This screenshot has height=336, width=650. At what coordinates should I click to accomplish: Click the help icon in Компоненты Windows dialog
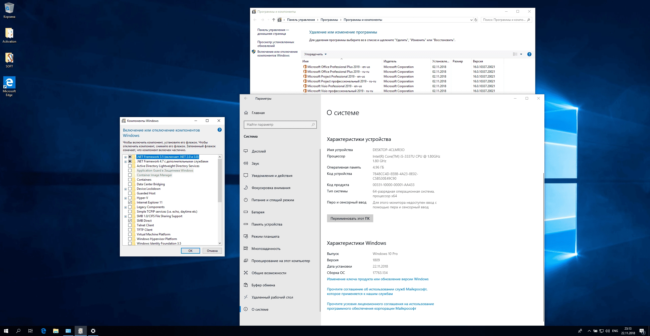pos(220,130)
